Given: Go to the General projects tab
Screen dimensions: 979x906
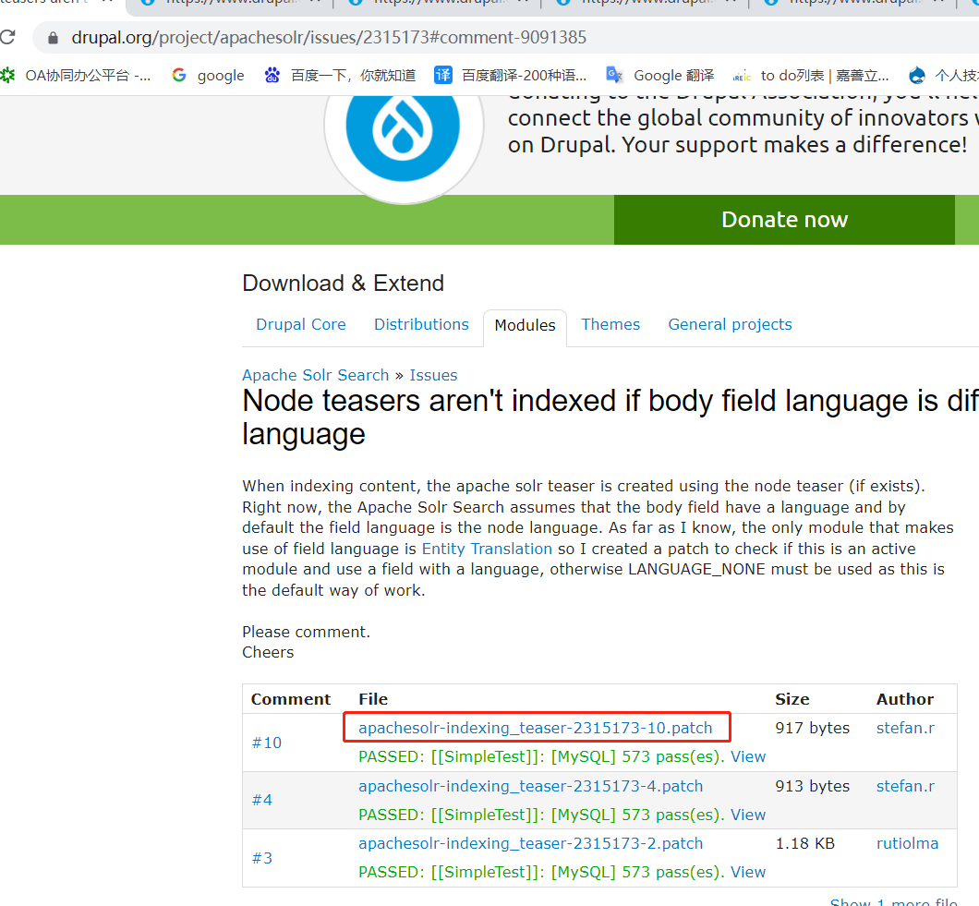Looking at the screenshot, I should coord(730,325).
